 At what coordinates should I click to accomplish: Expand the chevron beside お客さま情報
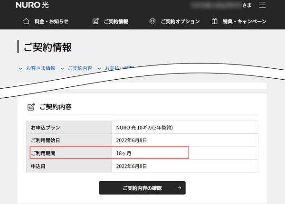point(20,68)
